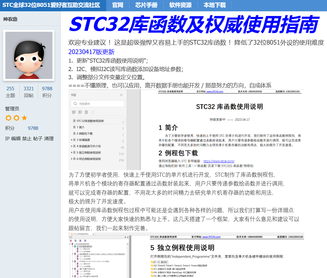The height and width of the screenshot is (278, 327).
Task: Click the user avatar image
Action: pyautogui.click(x=29, y=55)
